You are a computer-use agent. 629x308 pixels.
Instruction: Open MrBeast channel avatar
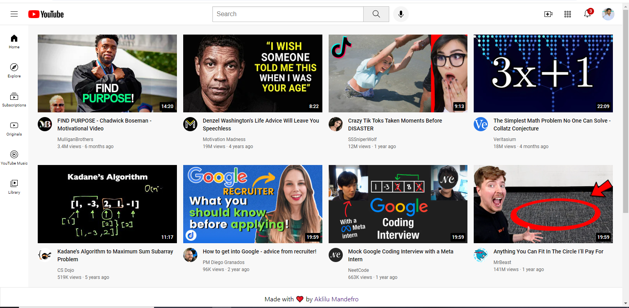pyautogui.click(x=481, y=255)
